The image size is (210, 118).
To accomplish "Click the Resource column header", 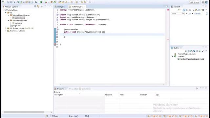I will (x=112, y=95).
